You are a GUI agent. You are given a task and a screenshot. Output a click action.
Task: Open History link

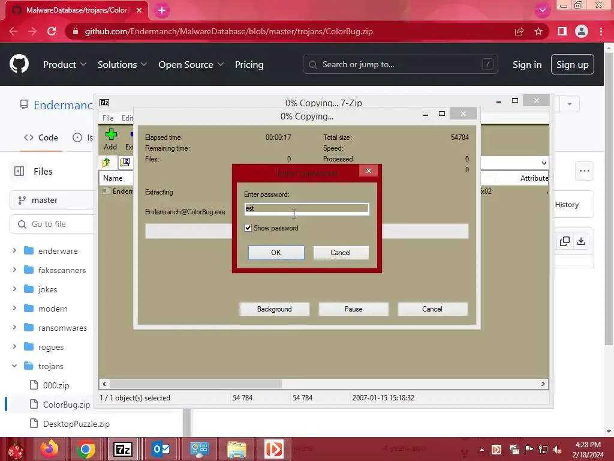(567, 205)
